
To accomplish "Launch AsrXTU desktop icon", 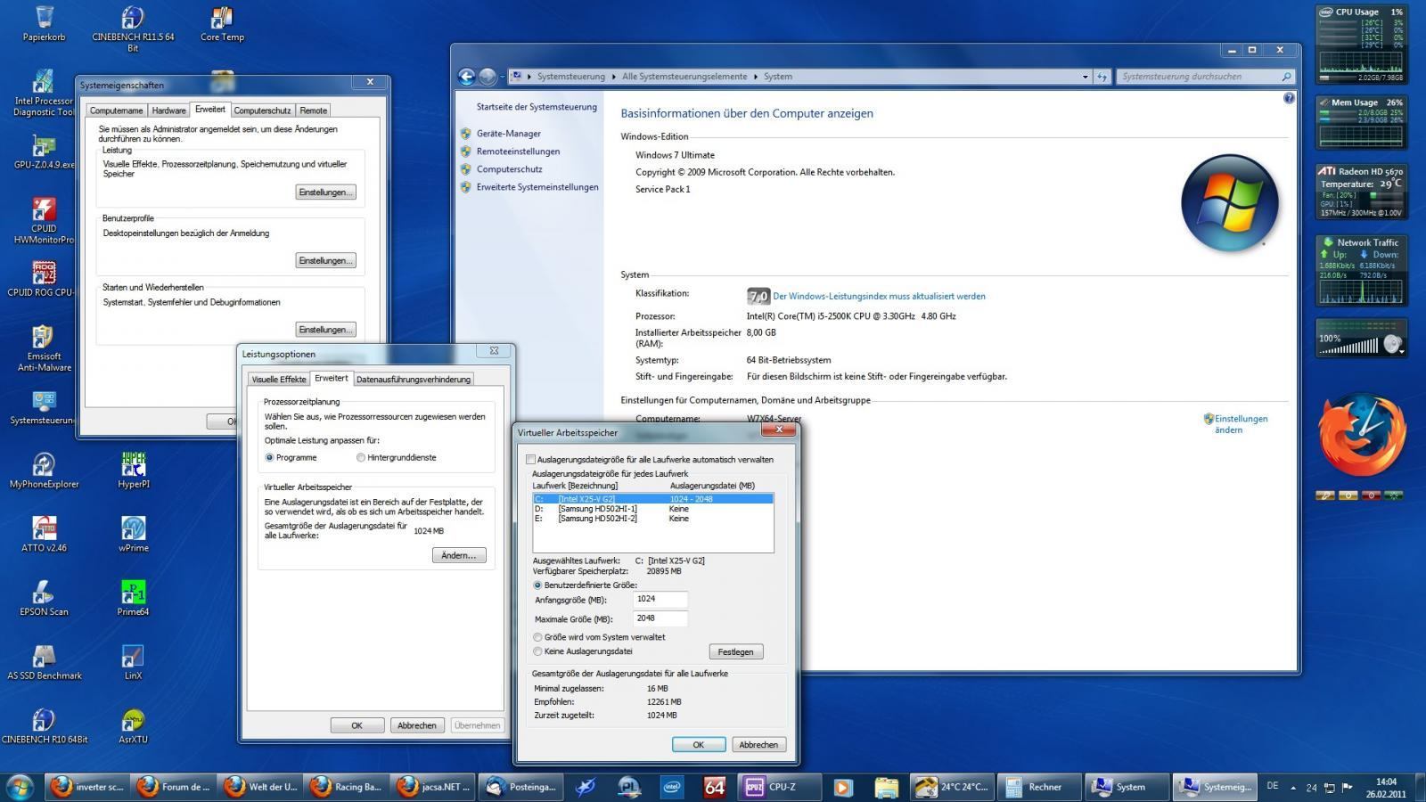I will coord(133,724).
